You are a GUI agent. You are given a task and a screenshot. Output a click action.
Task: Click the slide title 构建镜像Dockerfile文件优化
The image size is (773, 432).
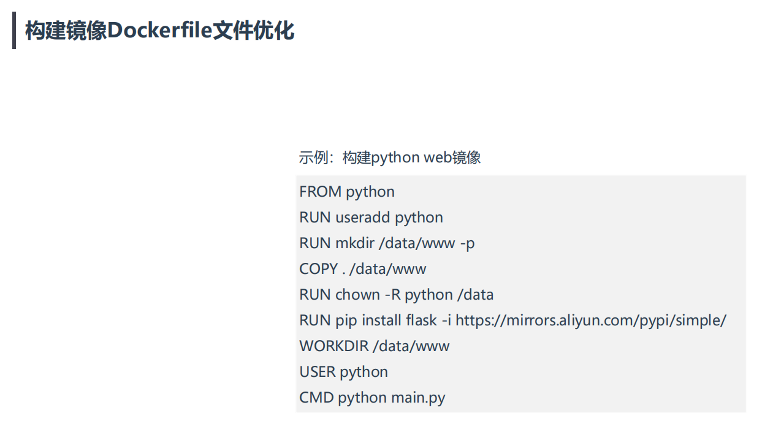click(x=159, y=30)
